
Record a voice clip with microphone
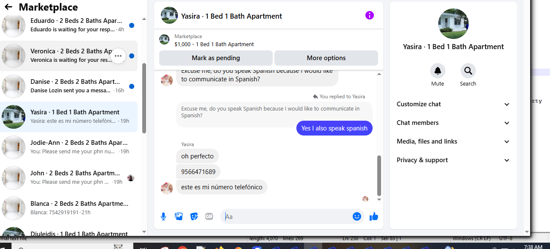pyautogui.click(x=163, y=217)
